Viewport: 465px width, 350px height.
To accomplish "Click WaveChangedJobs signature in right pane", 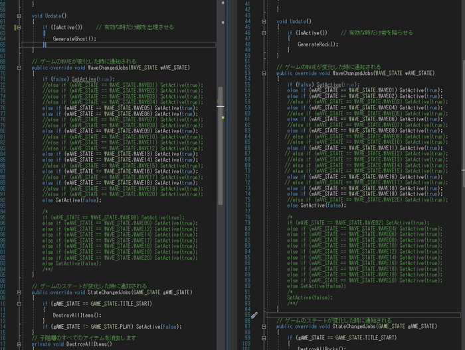I will point(355,74).
